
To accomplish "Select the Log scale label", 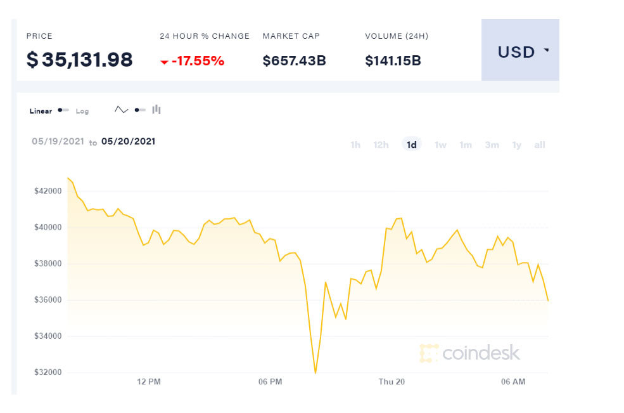I will point(82,111).
